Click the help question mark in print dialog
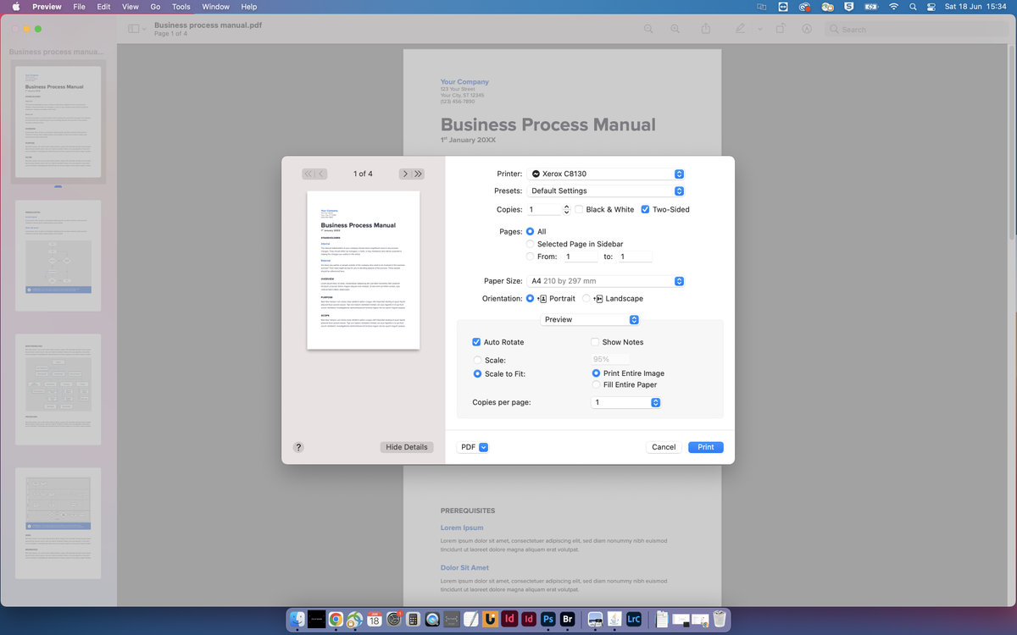1017x635 pixels. point(297,446)
